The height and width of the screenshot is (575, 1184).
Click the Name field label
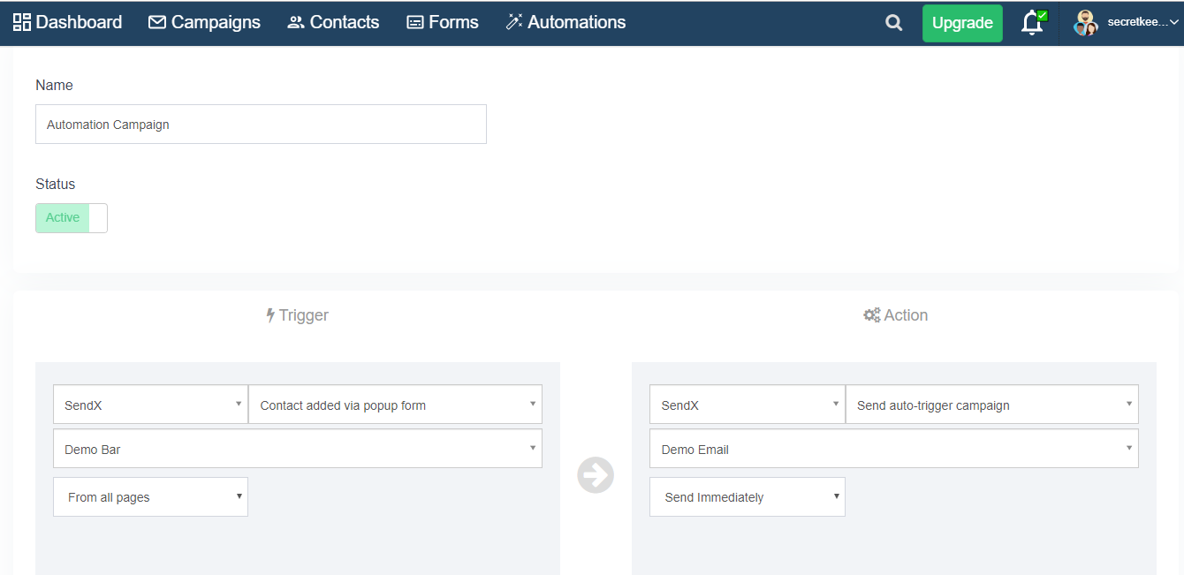54,86
